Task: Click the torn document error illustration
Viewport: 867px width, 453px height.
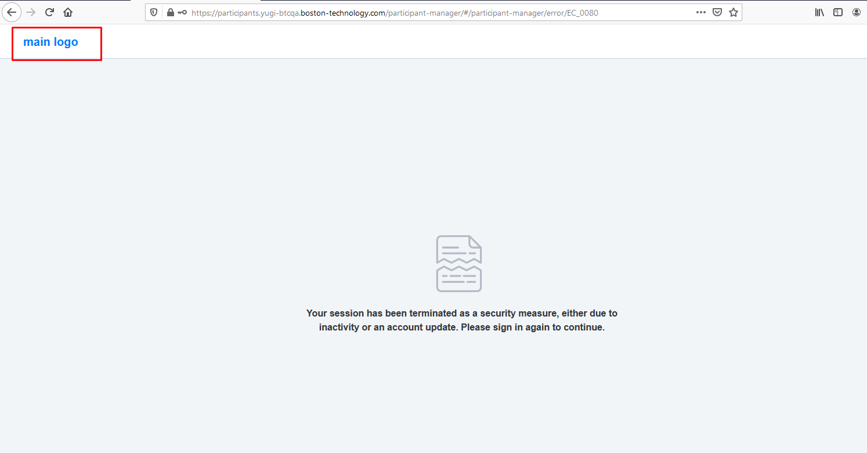Action: tap(459, 263)
